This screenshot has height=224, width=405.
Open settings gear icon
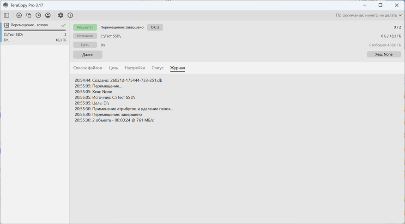click(60, 16)
